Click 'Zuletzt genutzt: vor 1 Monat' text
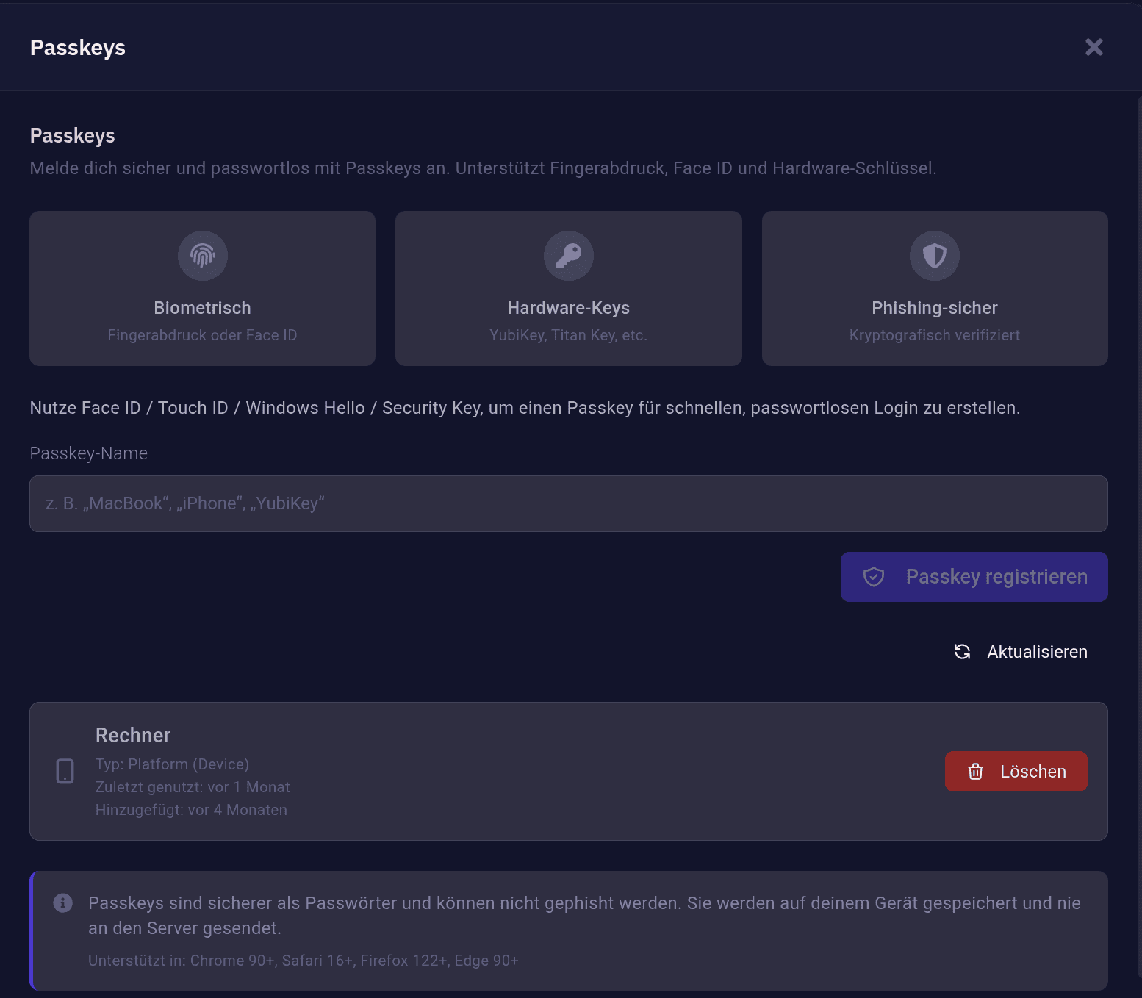This screenshot has width=1142, height=998. pos(193,787)
